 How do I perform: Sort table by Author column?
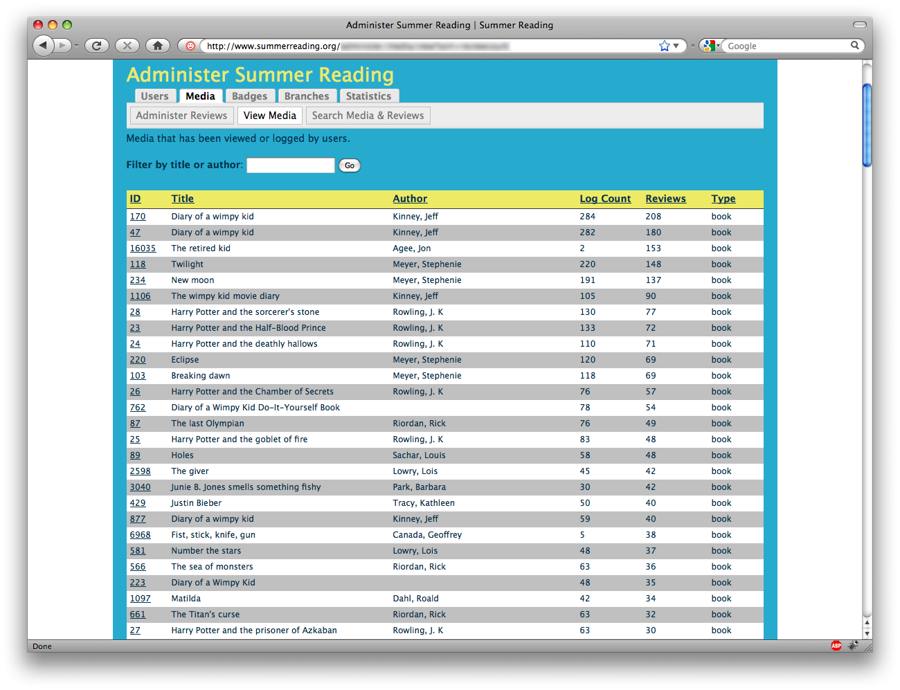coord(410,199)
